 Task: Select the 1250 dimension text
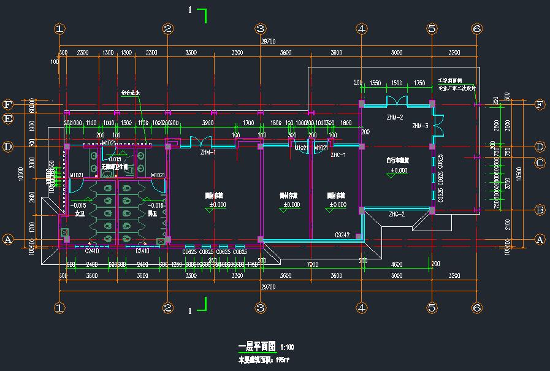(177, 264)
